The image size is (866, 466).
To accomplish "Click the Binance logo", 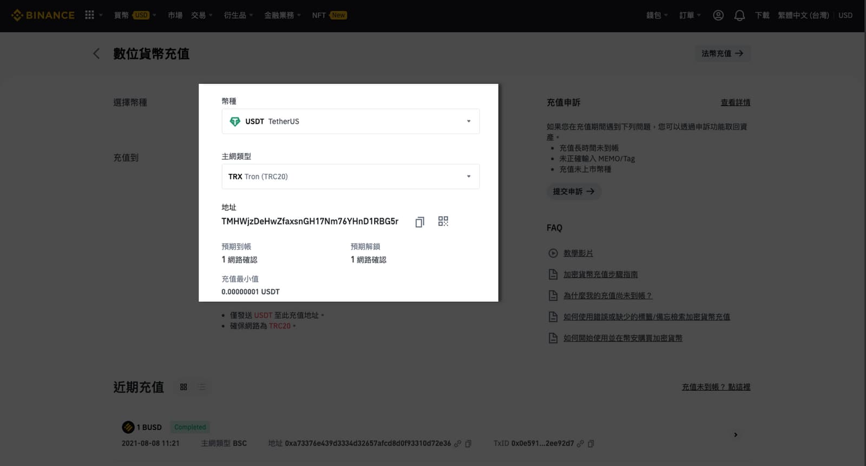I will point(43,15).
